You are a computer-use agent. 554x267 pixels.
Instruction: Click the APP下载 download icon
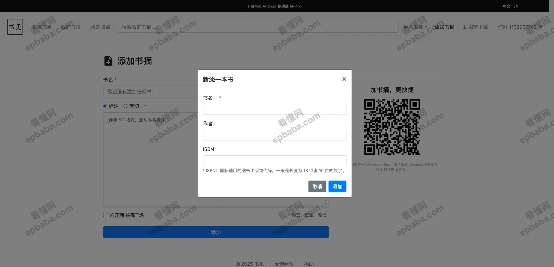pyautogui.click(x=465, y=27)
